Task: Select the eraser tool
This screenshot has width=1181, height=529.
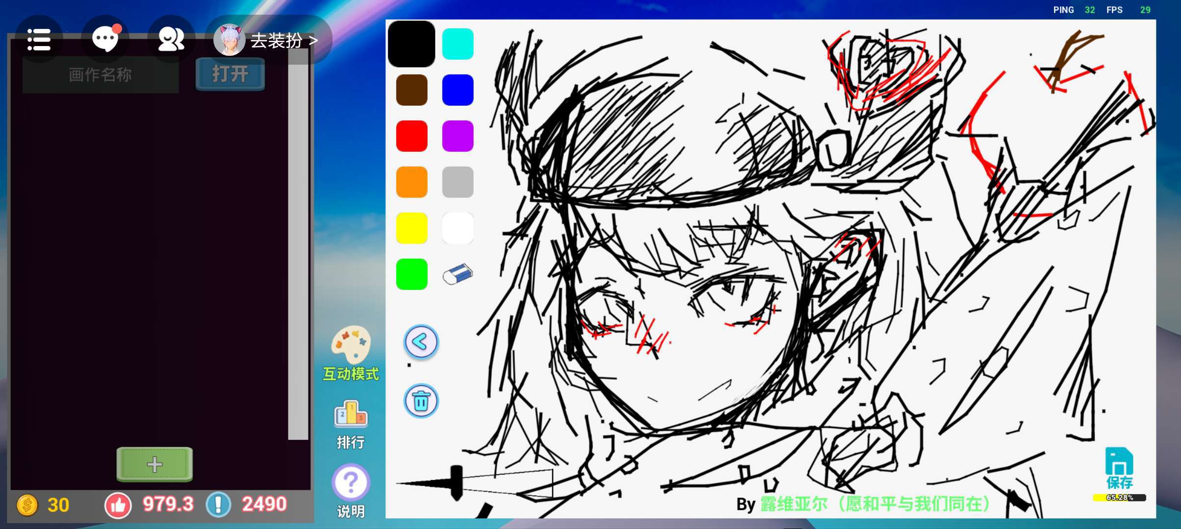Action: (x=458, y=274)
